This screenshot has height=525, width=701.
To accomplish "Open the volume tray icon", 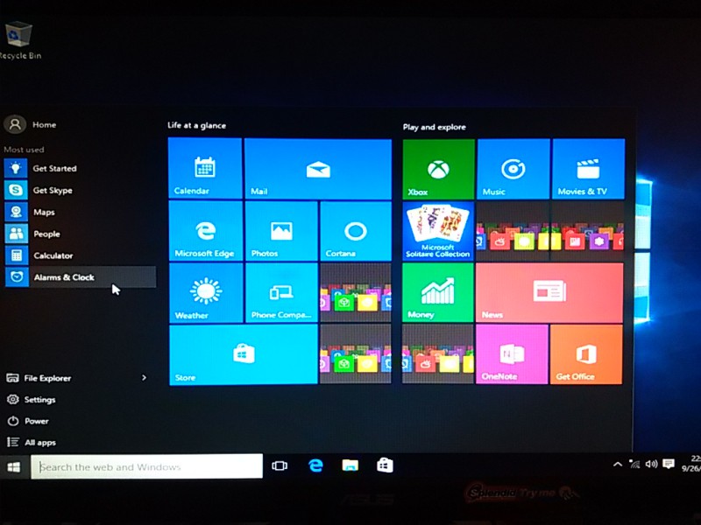I will tap(651, 465).
